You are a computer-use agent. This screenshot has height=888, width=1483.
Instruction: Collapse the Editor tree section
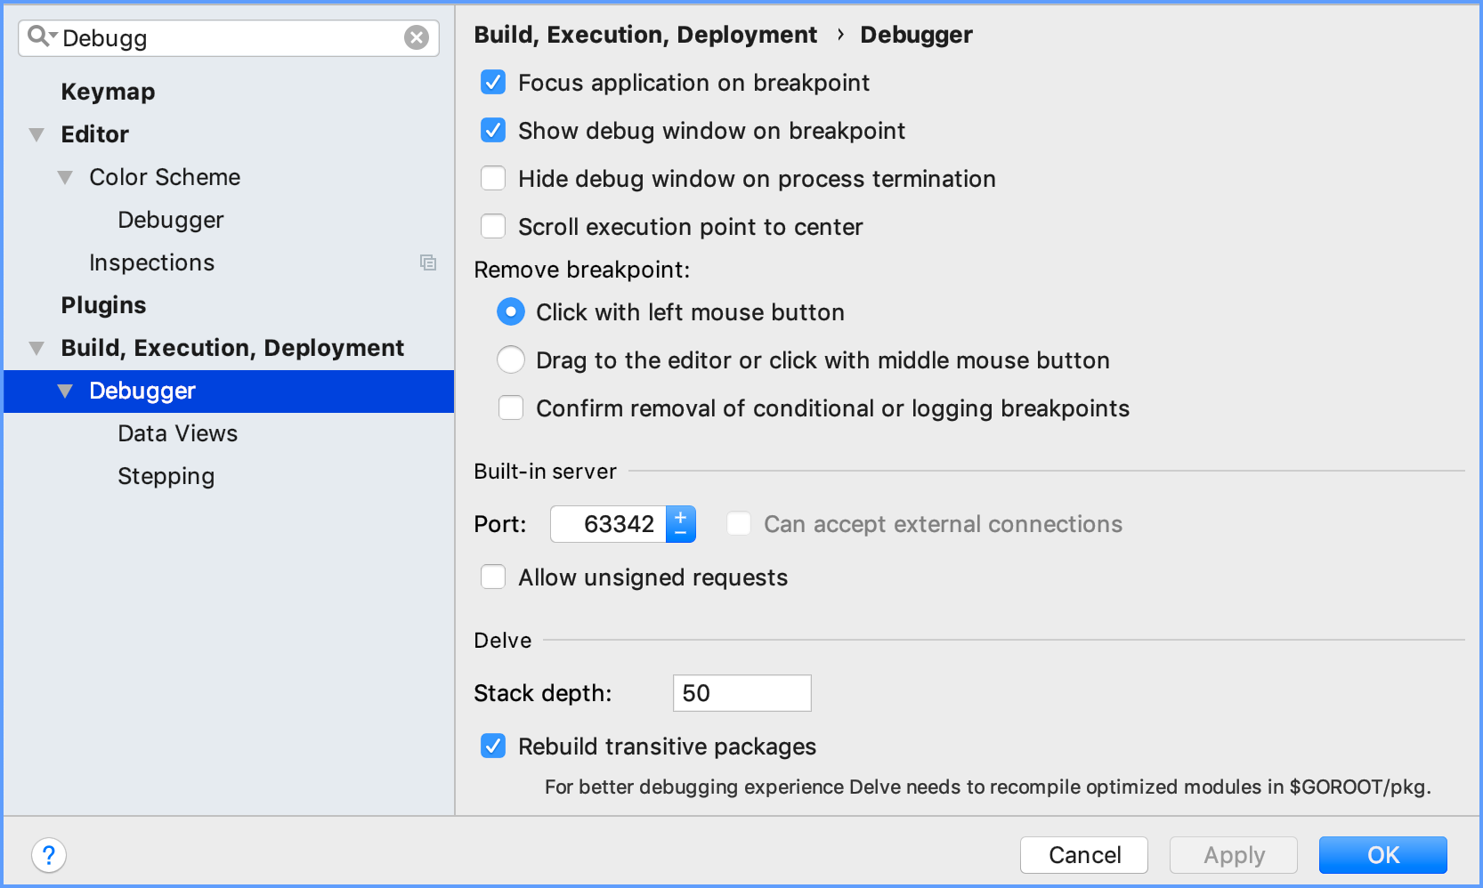(x=36, y=134)
